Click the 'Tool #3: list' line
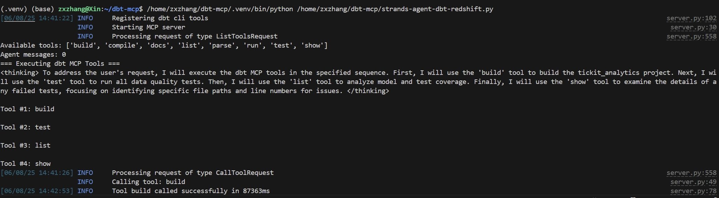 25,146
